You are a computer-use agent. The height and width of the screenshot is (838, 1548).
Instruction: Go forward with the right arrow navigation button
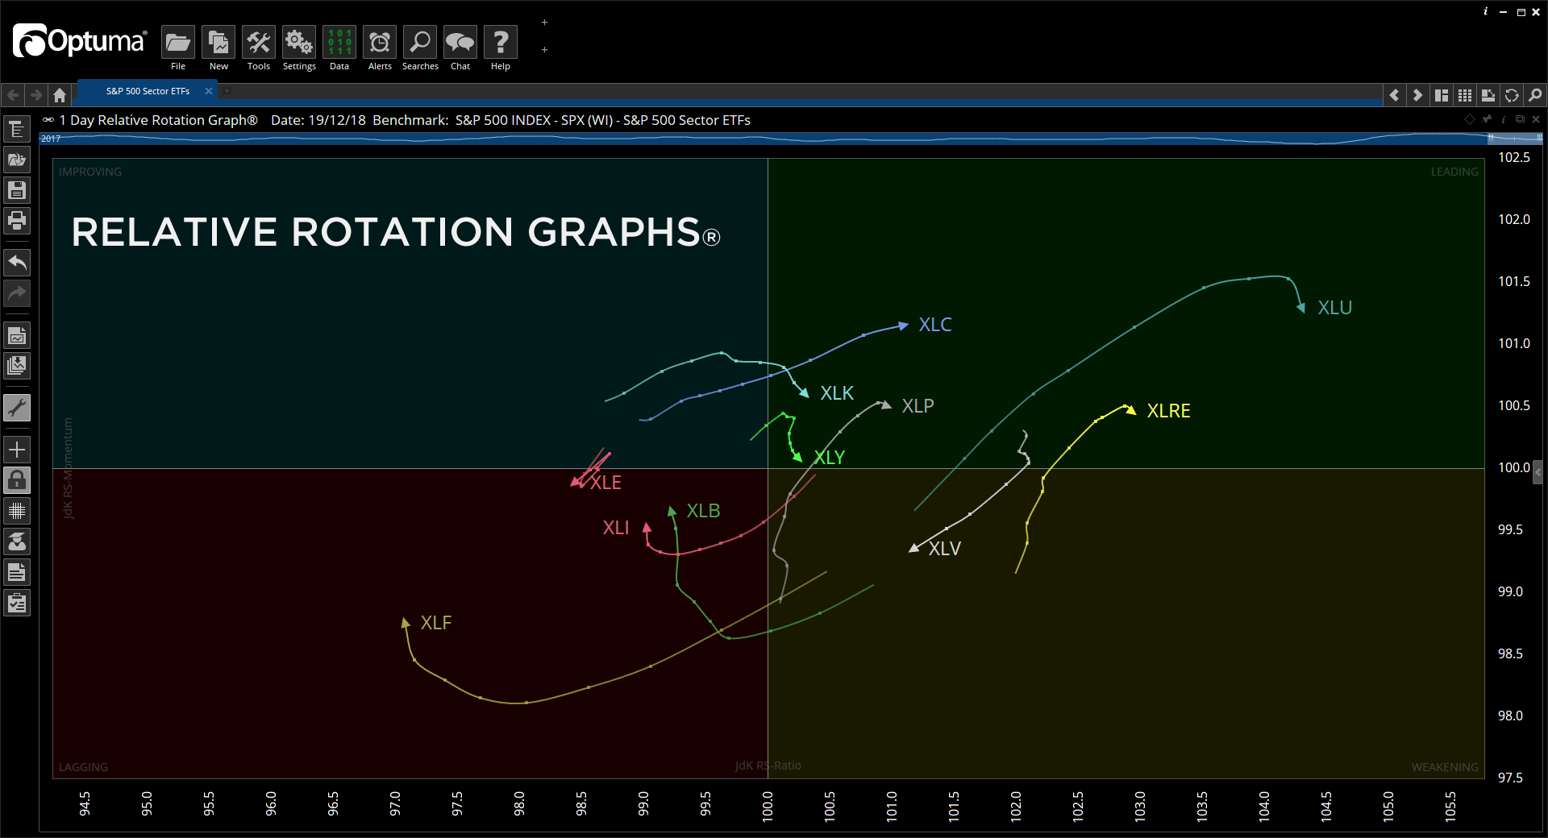(x=36, y=95)
